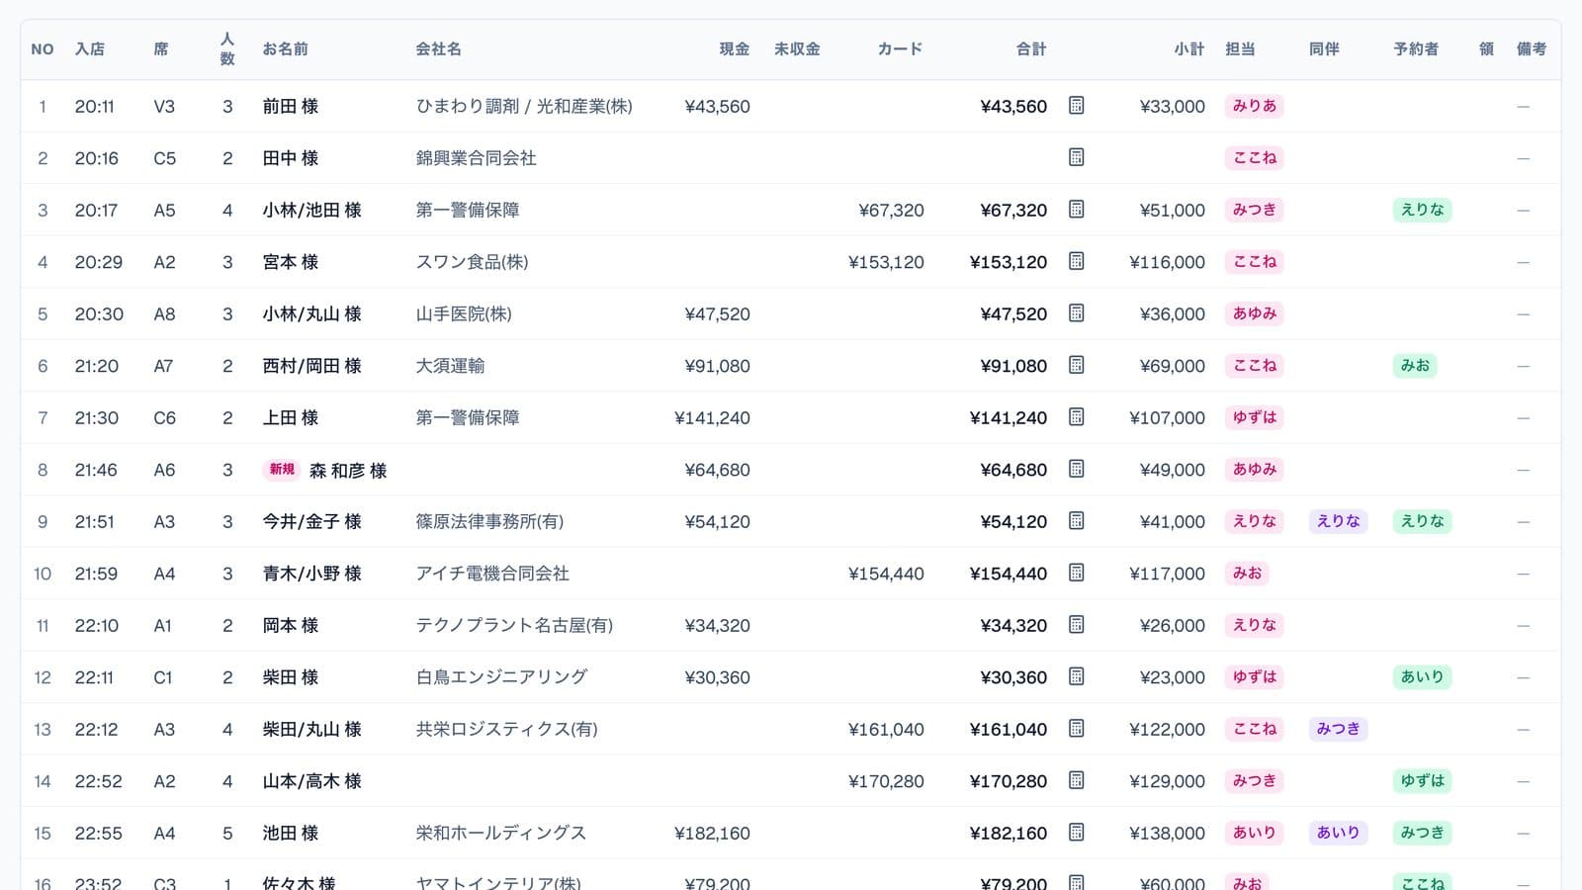1582x890 pixels.
Task: Click the 小計 column header
Action: tap(1189, 48)
